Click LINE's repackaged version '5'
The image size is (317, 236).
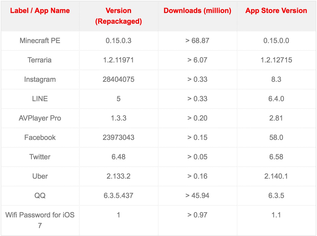coord(119,99)
